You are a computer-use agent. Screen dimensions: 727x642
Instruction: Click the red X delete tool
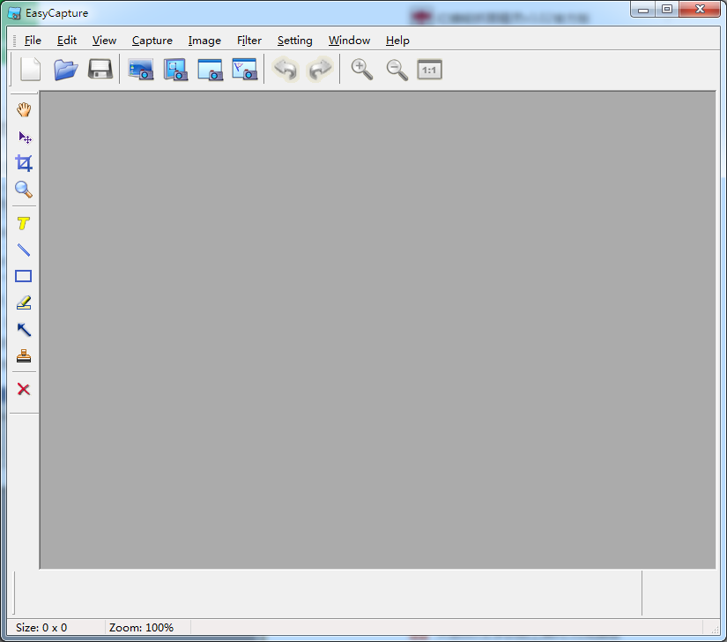[24, 389]
